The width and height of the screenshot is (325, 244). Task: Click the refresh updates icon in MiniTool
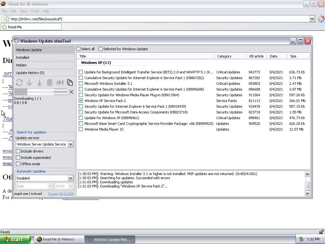click(x=19, y=83)
